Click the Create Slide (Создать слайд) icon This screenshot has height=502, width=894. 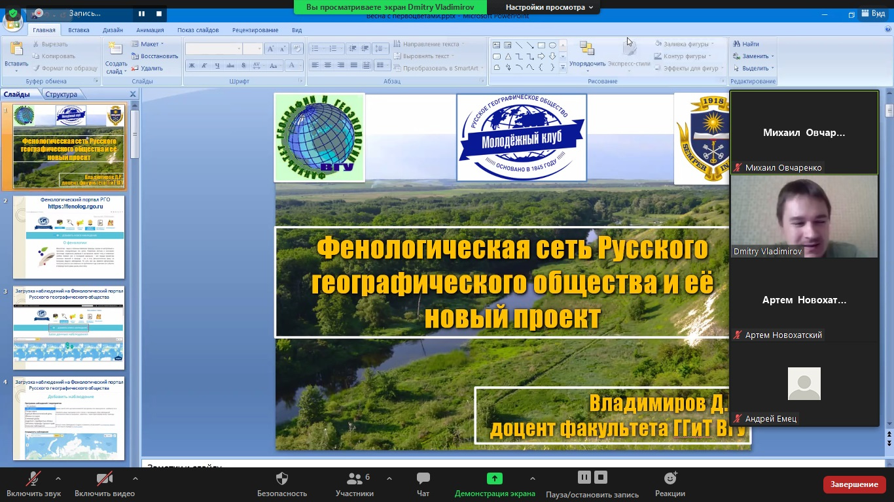pos(115,50)
